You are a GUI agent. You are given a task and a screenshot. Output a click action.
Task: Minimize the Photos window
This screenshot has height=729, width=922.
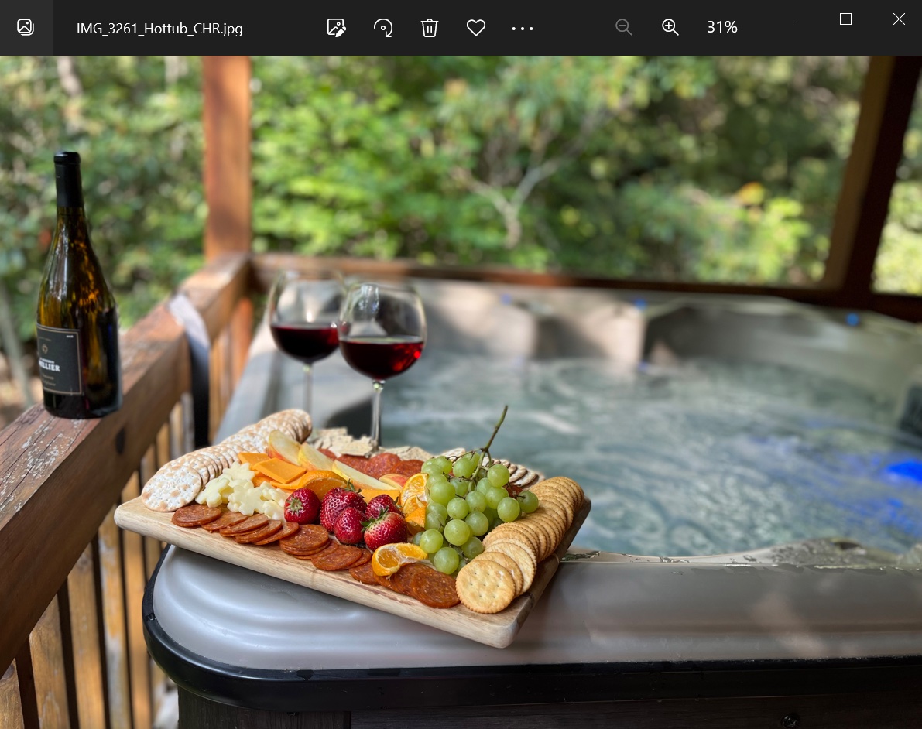tap(792, 19)
